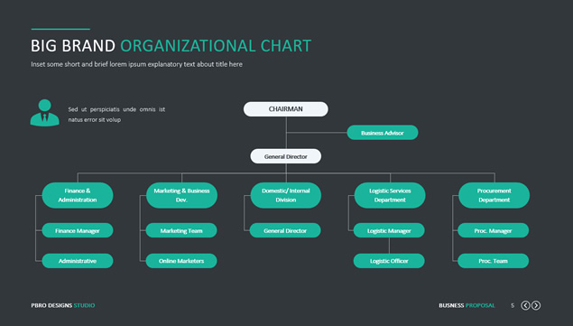
Task: Click the PBRO DESIGNS STUDIO footer text
Action: tap(63, 305)
